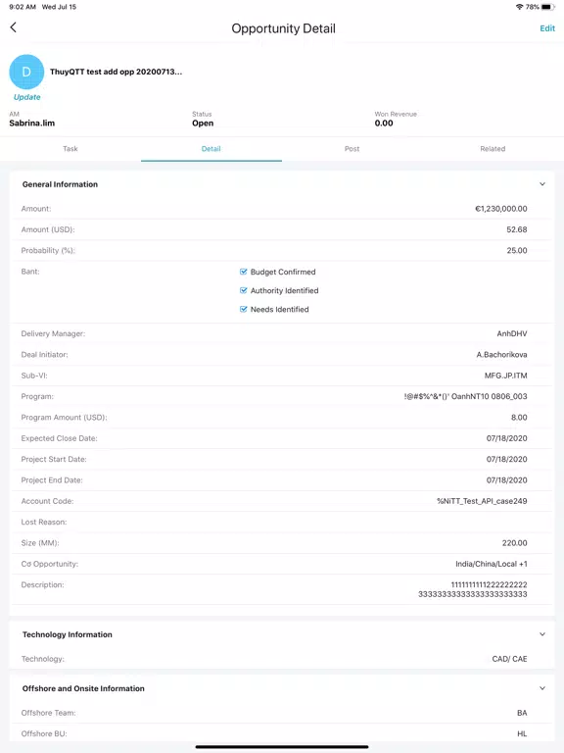This screenshot has height=753, width=564.
Task: Tap Offshore Team value BA
Action: pyautogui.click(x=522, y=713)
